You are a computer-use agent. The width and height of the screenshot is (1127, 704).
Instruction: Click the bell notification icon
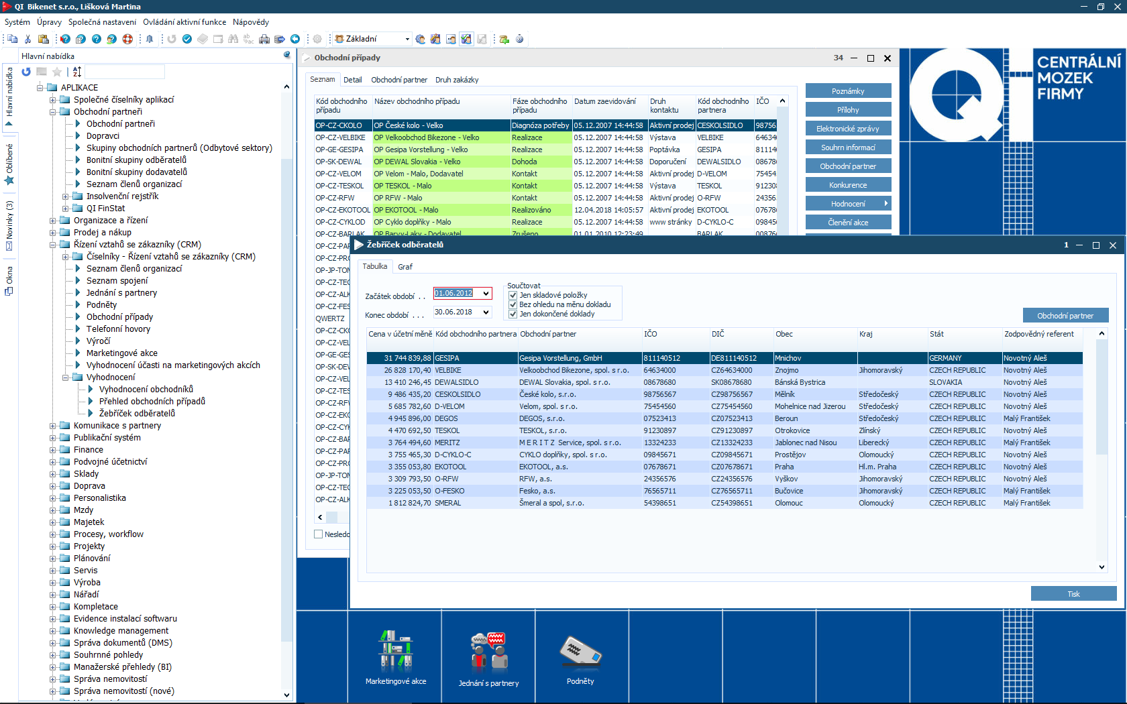click(x=150, y=39)
